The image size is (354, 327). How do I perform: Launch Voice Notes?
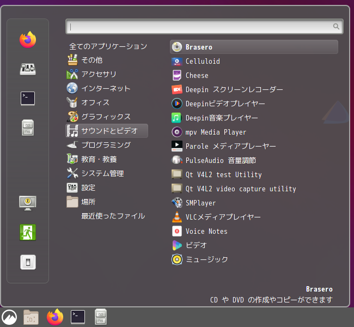254,231
